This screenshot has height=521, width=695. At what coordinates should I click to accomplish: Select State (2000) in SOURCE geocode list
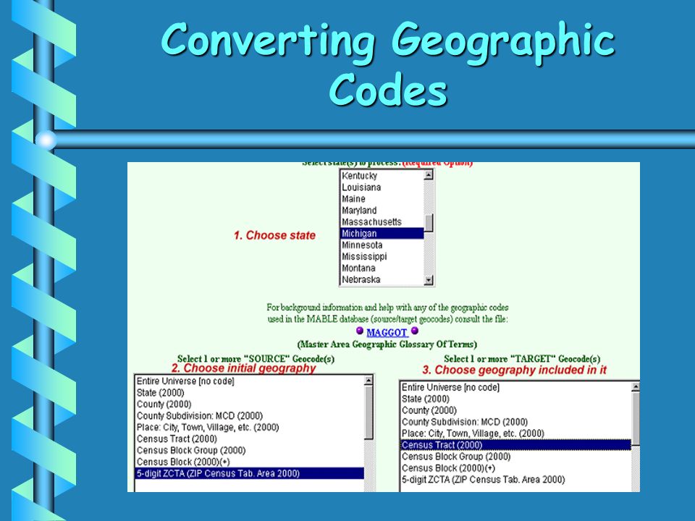[249, 392]
